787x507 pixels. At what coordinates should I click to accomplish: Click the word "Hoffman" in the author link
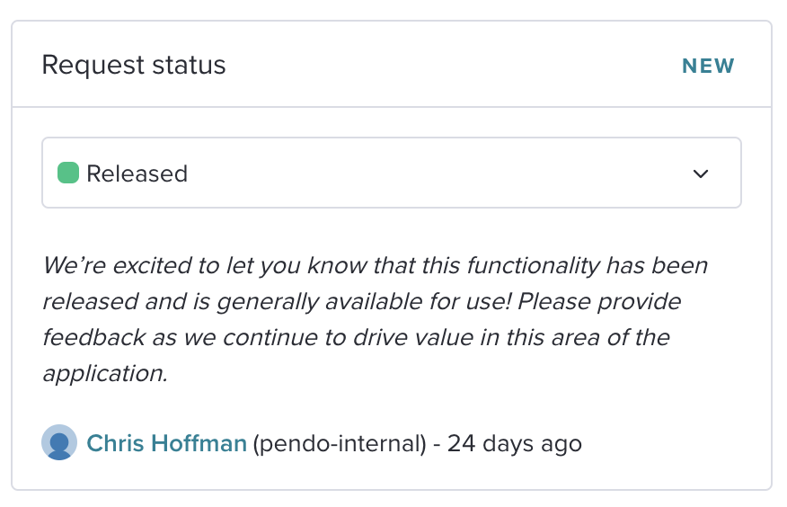pyautogui.click(x=199, y=443)
